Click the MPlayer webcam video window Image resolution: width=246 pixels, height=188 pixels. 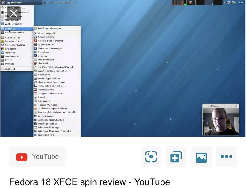[x=221, y=121]
